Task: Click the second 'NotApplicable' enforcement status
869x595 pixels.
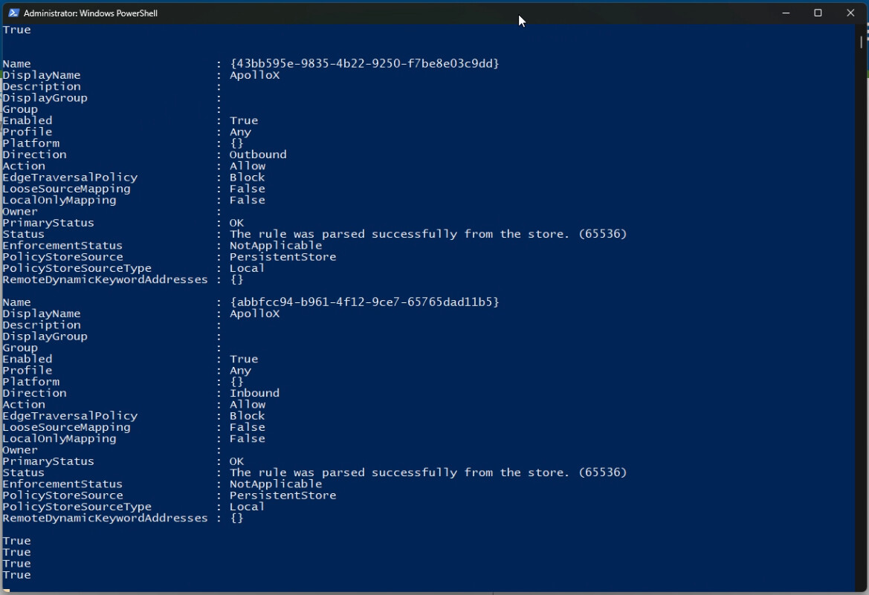Action: 276,484
